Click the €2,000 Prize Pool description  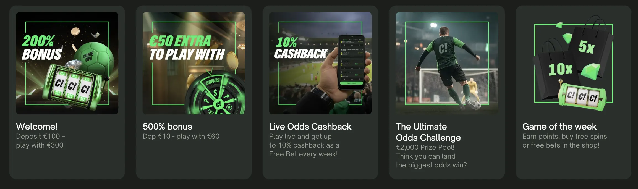click(x=431, y=156)
